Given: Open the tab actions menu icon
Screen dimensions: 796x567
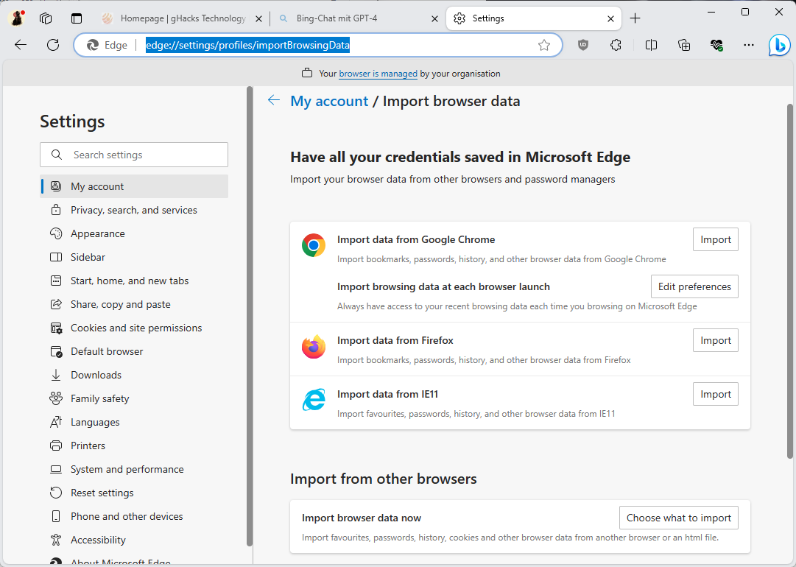Looking at the screenshot, I should coord(76,18).
